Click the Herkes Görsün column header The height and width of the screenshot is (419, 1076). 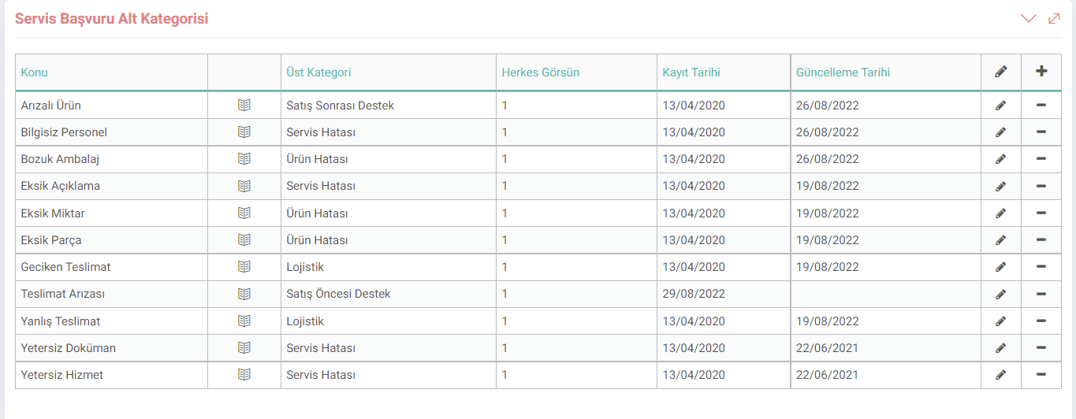540,72
